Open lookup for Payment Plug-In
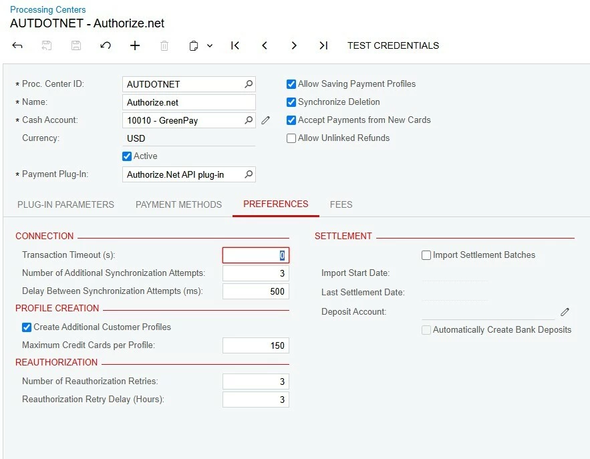Screen dimensions: 590x459 [249, 174]
